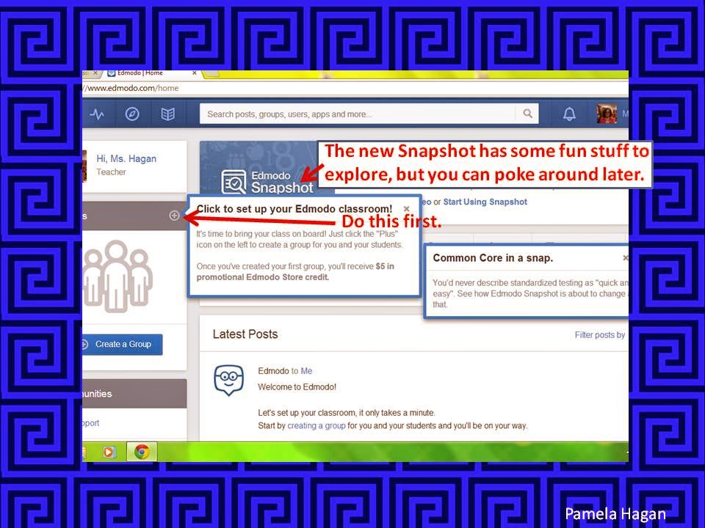Viewport: 705px width, 528px height.
Task: Click the compass Discover icon
Action: click(x=131, y=114)
